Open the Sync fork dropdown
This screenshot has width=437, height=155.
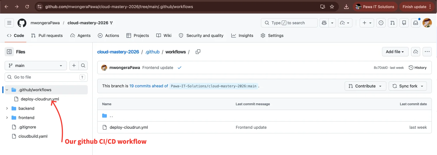(408, 86)
